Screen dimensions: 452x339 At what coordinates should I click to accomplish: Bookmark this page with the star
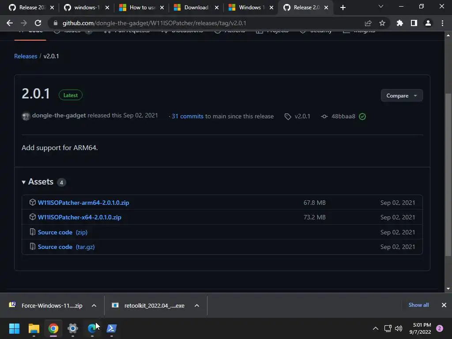382,23
